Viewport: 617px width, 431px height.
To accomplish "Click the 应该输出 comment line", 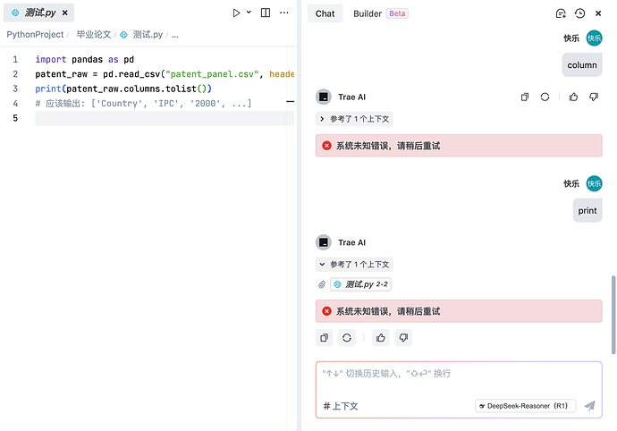I will [x=143, y=103].
